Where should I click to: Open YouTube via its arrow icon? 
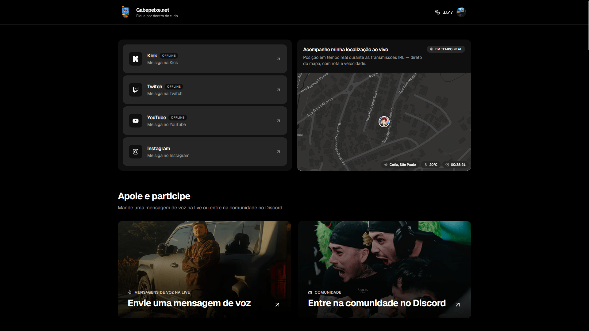click(279, 121)
